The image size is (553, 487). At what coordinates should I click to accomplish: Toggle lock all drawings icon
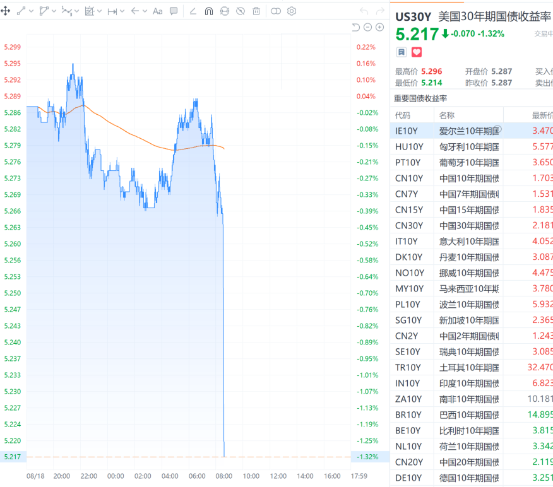pyautogui.click(x=225, y=11)
